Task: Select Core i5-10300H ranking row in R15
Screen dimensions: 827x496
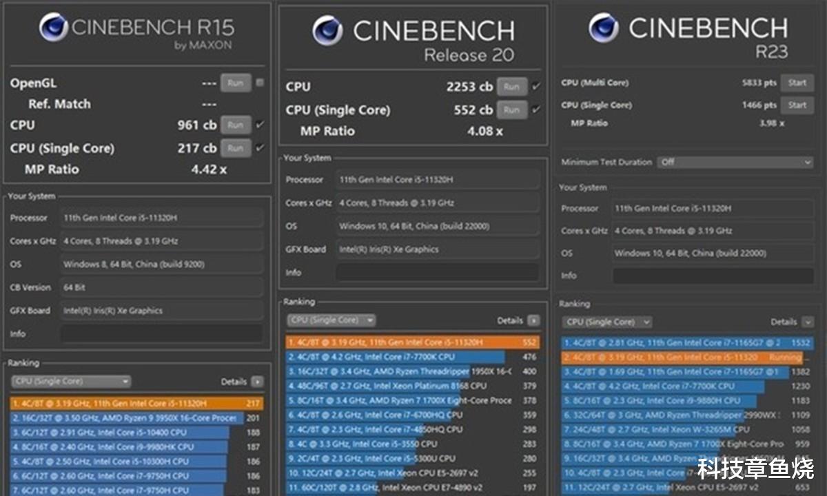Action: [x=136, y=461]
